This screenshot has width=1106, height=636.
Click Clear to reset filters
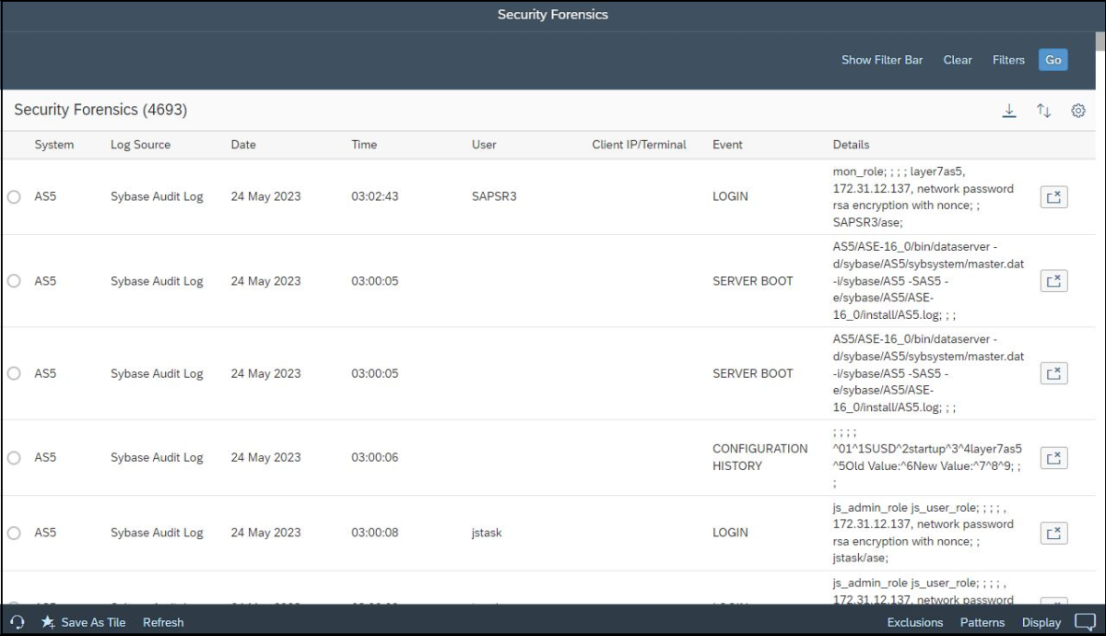tap(957, 60)
